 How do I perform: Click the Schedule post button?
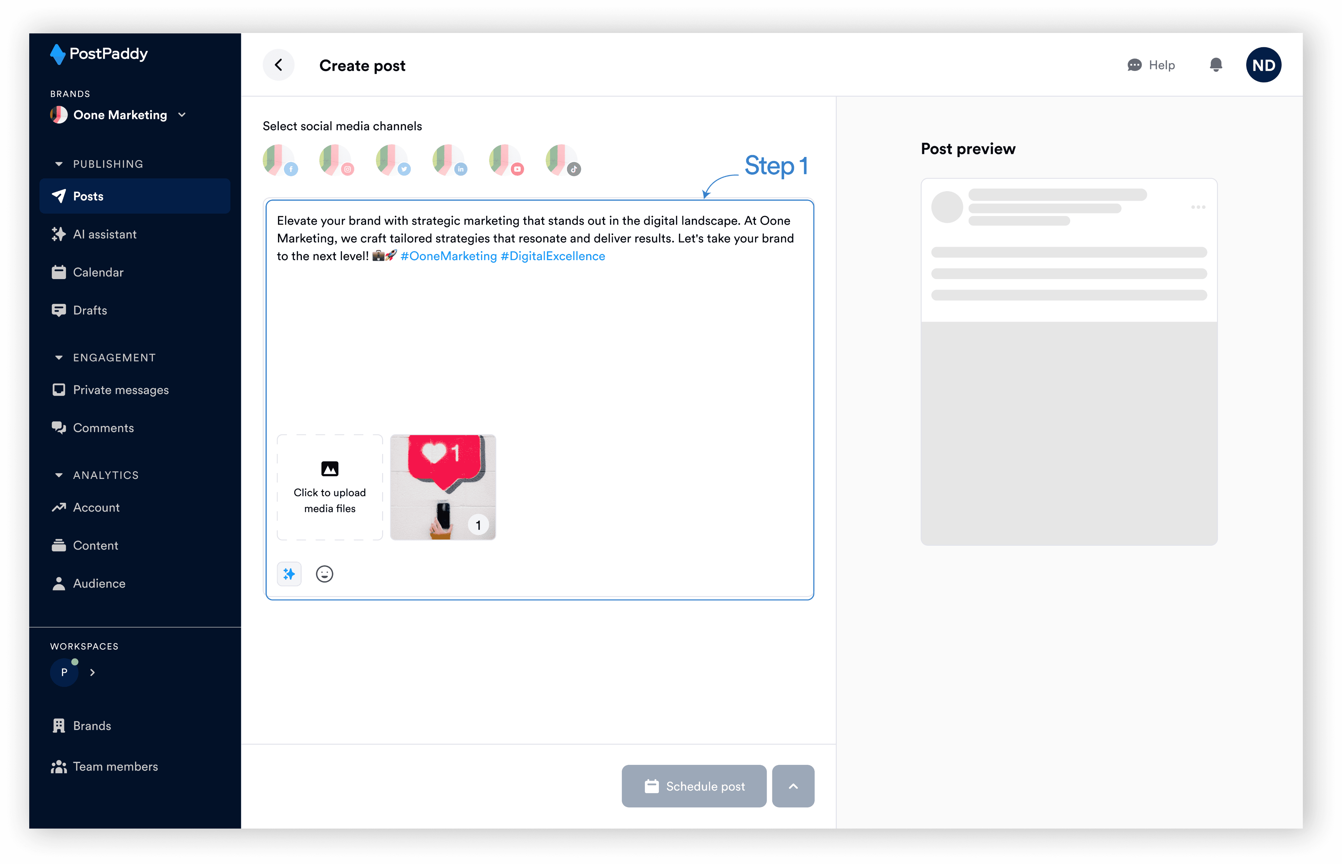(694, 786)
